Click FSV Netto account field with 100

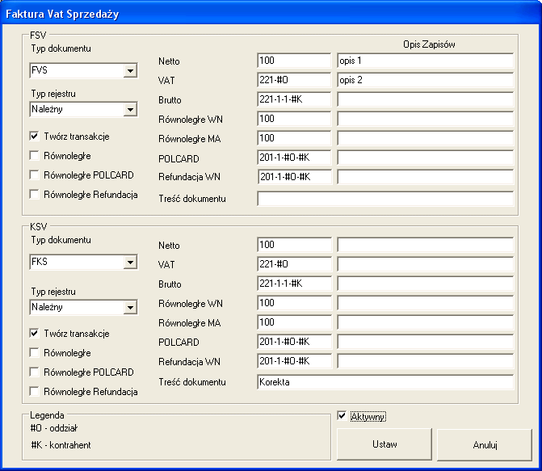(294, 61)
